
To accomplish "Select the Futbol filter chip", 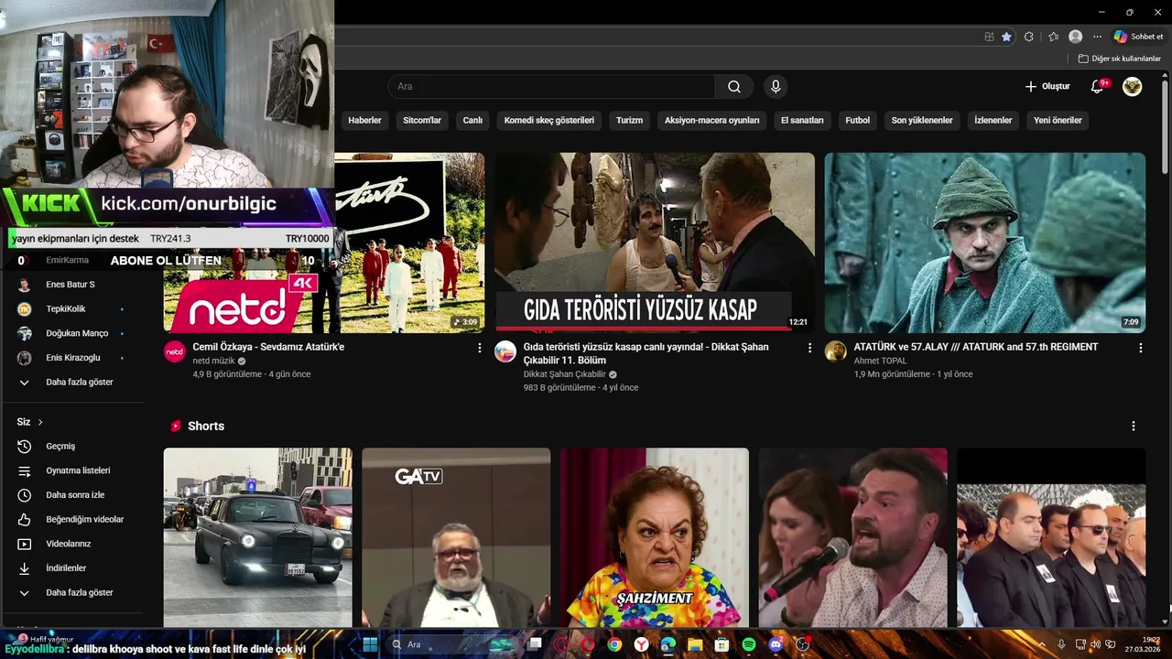I will (857, 120).
